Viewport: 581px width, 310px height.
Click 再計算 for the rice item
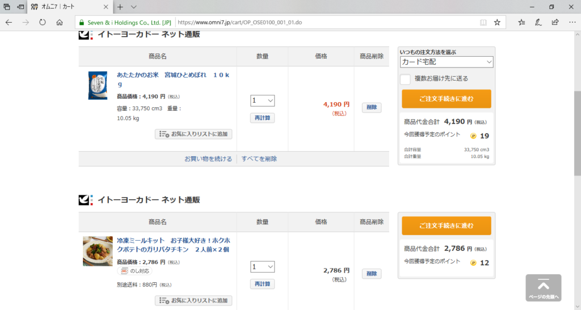click(262, 118)
